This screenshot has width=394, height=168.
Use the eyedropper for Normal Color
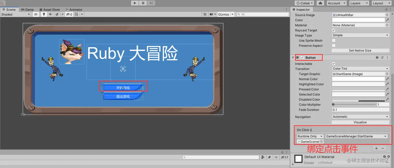[x=387, y=79]
